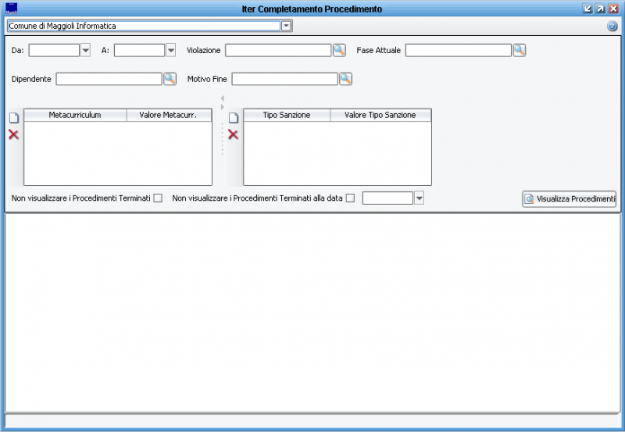Add new row to Metacurriculum table

14,117
